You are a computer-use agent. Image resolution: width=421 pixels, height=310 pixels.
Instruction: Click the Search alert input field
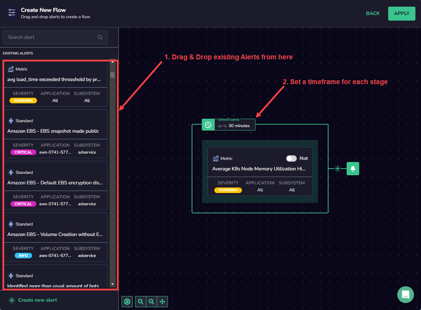tap(55, 37)
